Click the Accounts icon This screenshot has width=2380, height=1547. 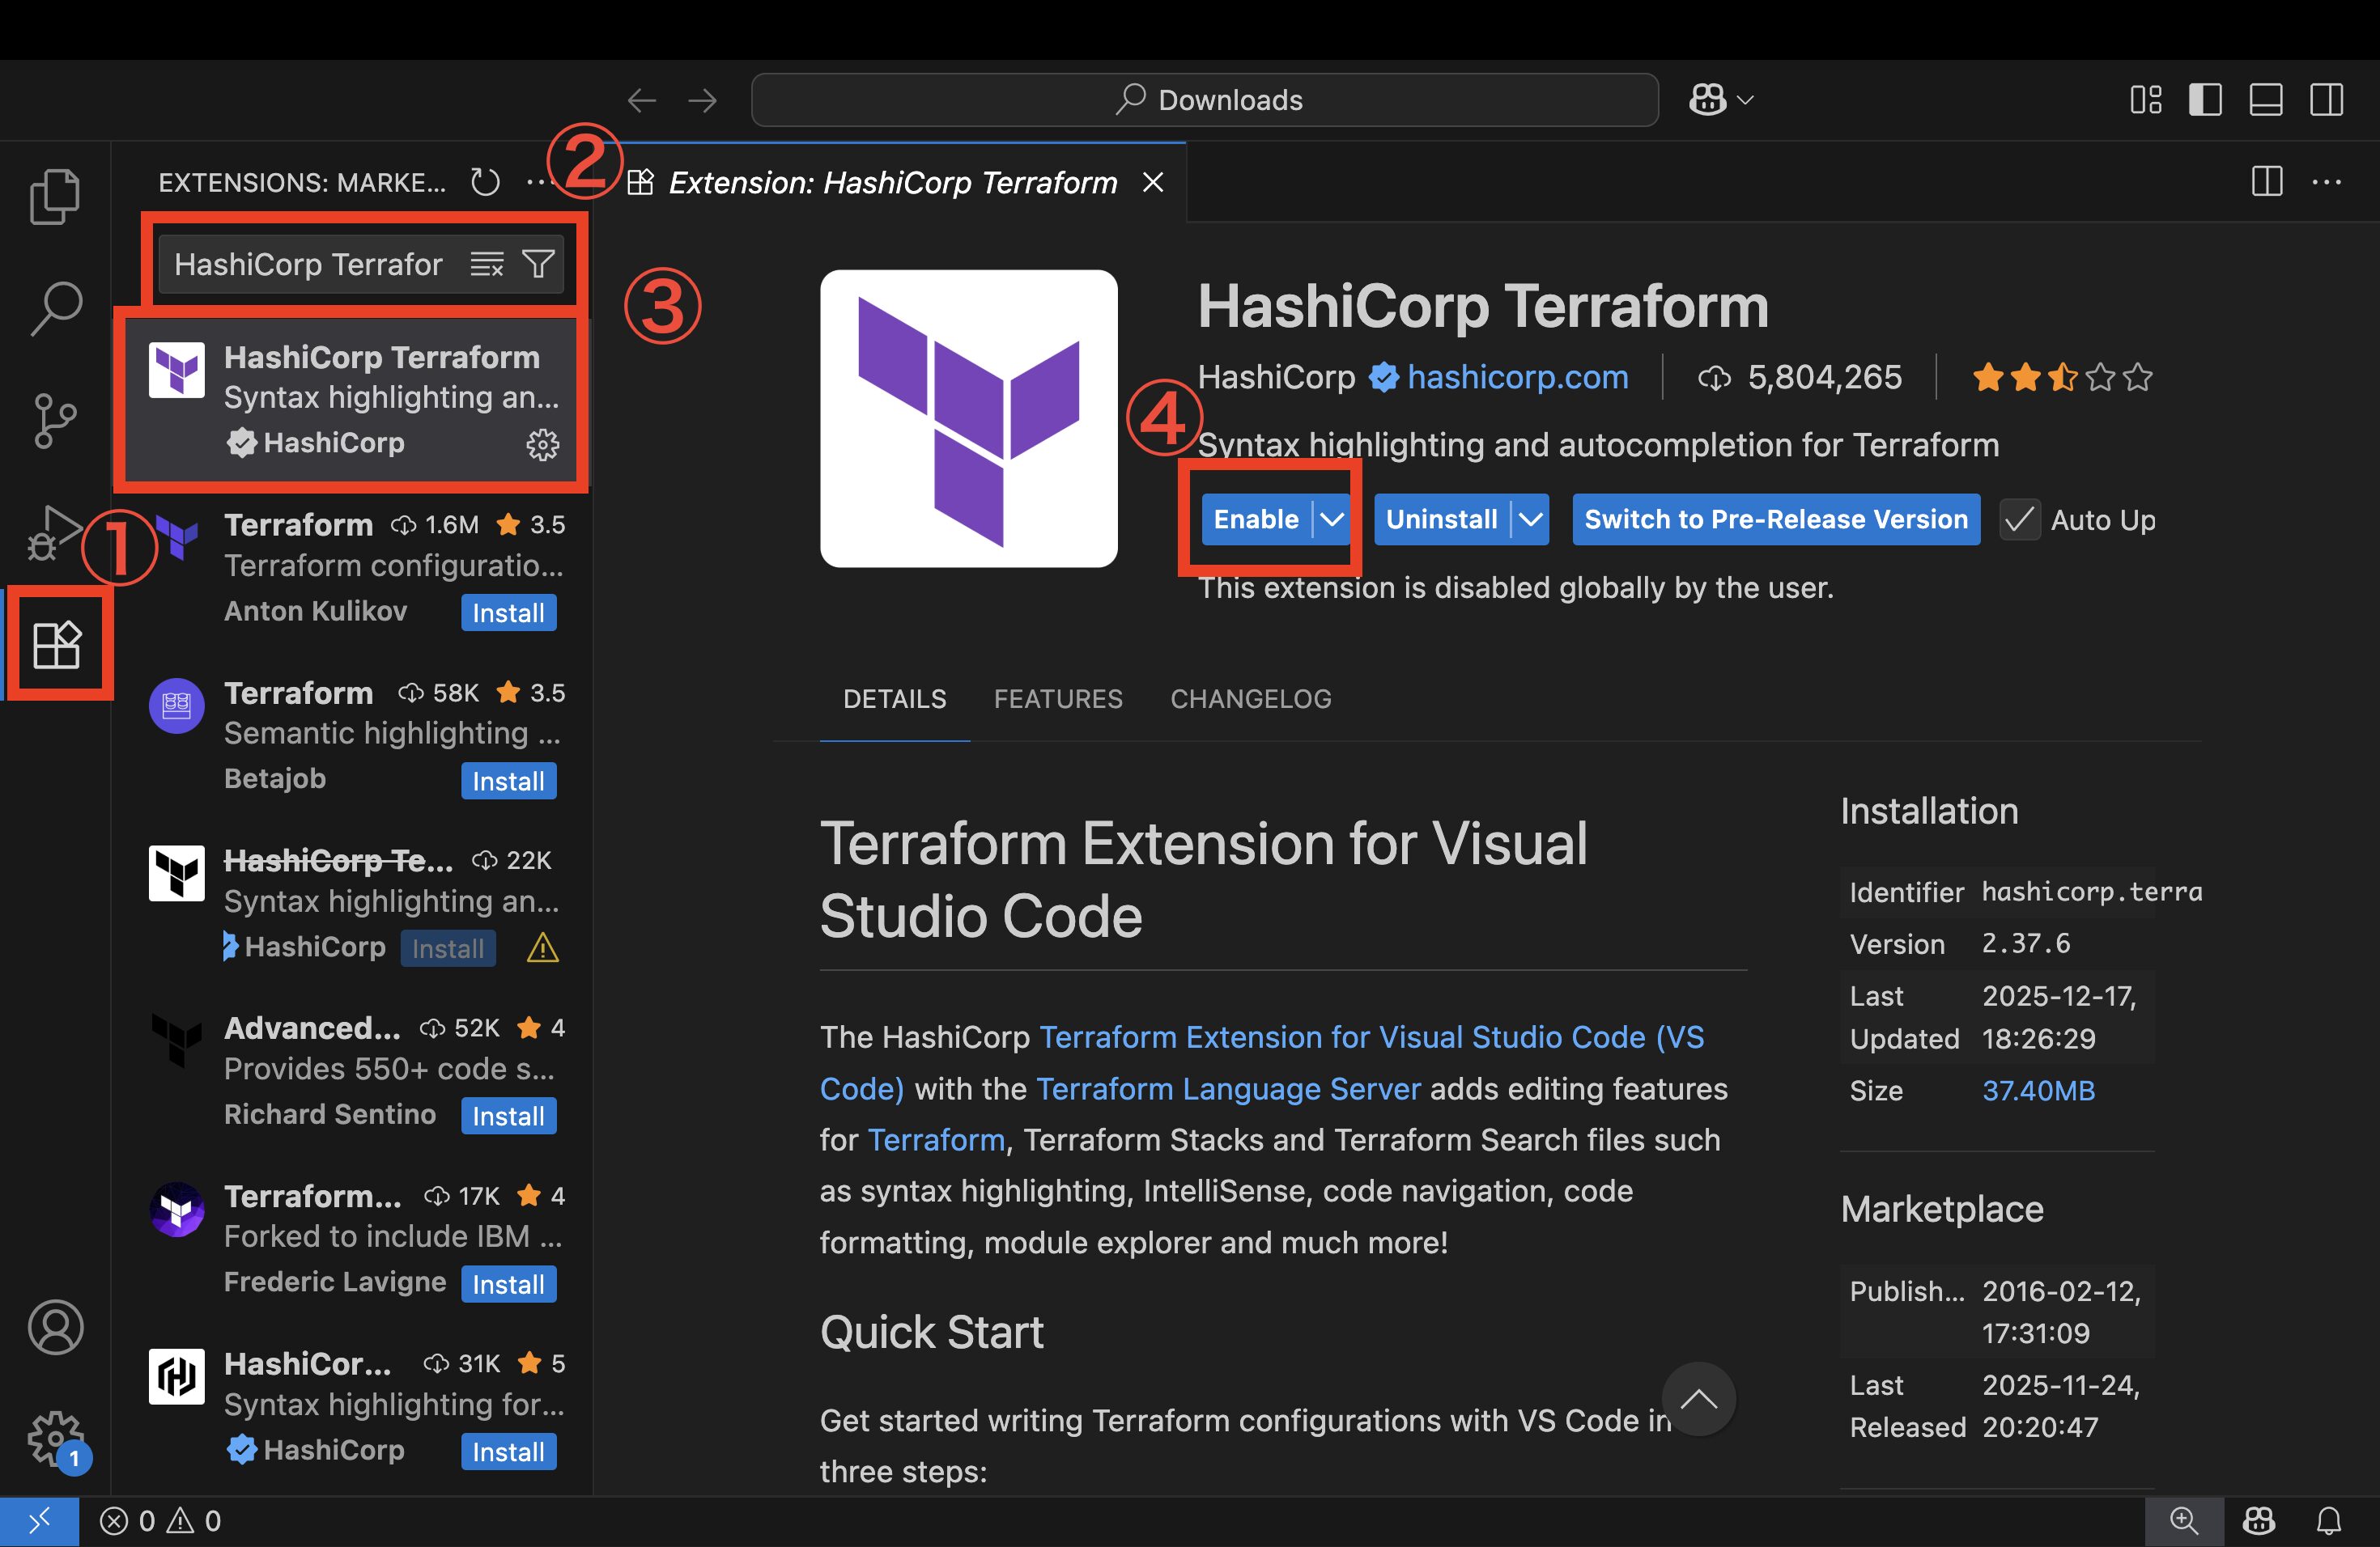55,1327
